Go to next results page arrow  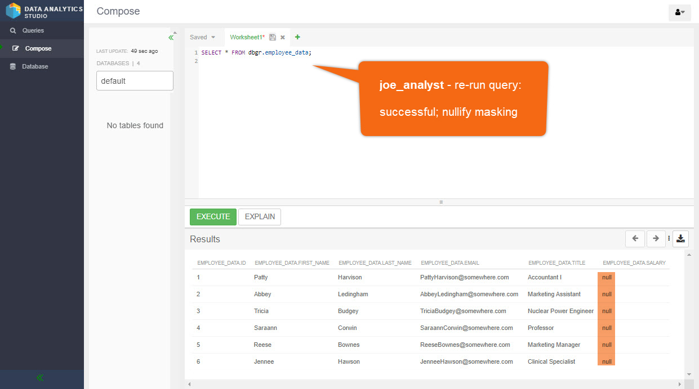(x=656, y=239)
